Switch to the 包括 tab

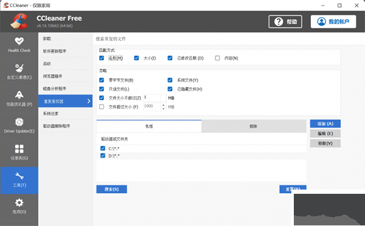(x=149, y=126)
